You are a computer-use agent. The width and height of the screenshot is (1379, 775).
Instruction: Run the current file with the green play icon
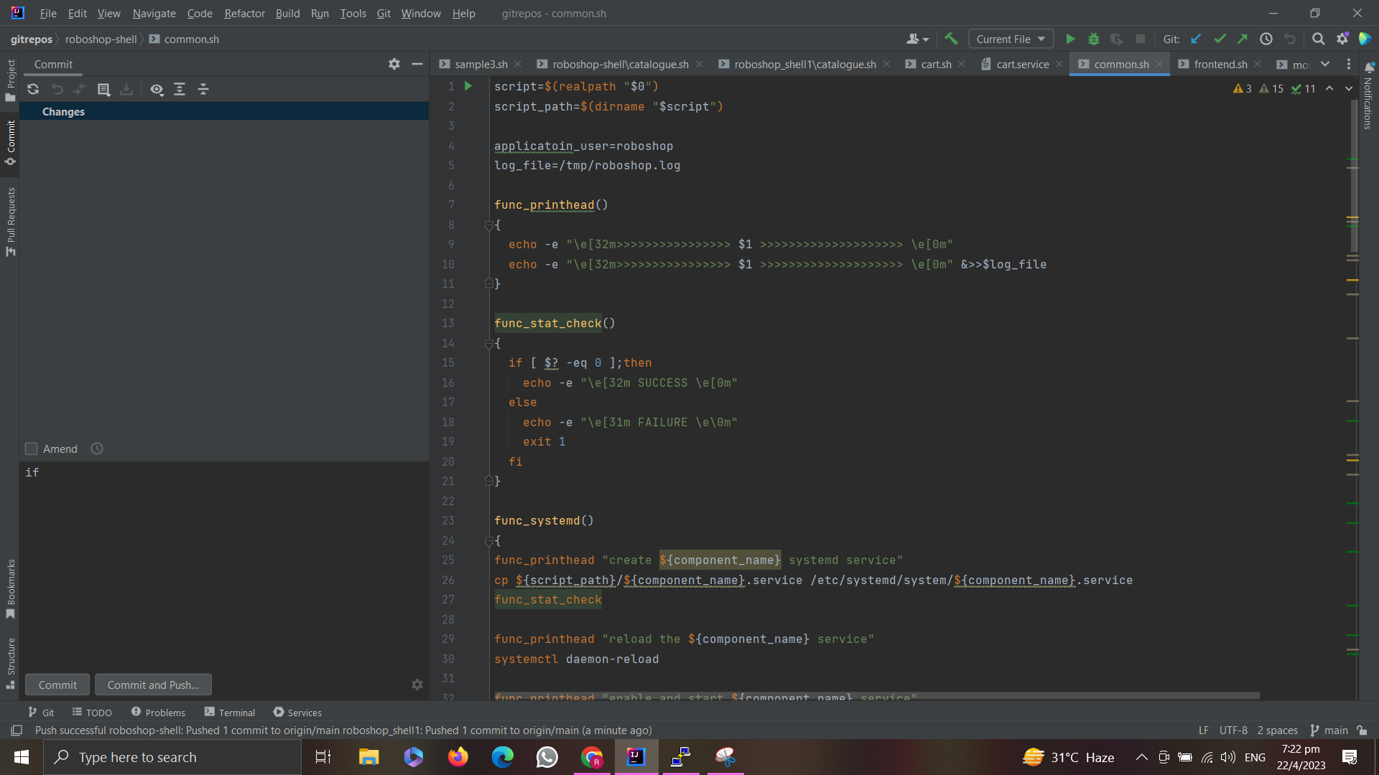pyautogui.click(x=1070, y=39)
